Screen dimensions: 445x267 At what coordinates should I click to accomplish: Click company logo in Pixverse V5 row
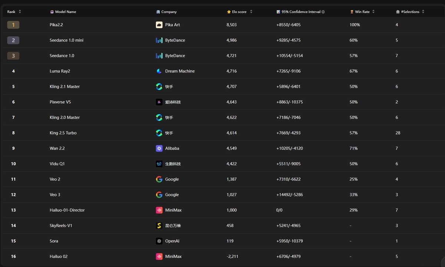[159, 102]
